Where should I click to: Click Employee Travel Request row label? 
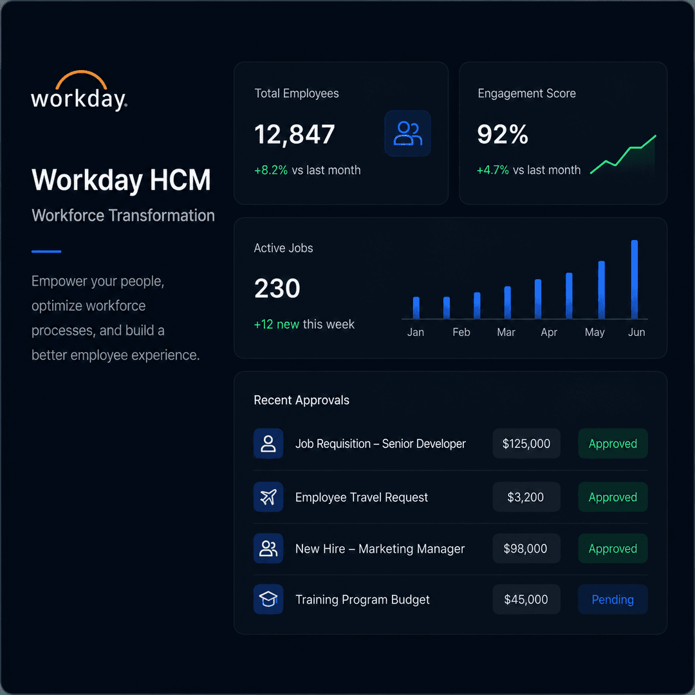coord(361,497)
